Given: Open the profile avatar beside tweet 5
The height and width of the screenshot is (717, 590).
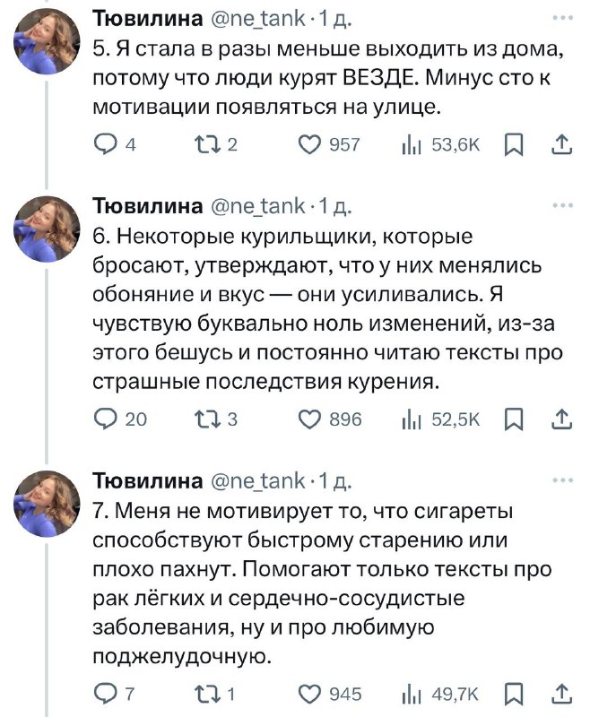Looking at the screenshot, I should click(x=47, y=41).
